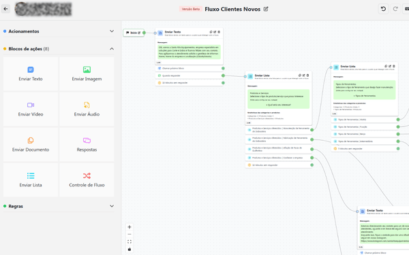The image size is (409, 255).
Task: Click the Produtos e Serviços node input connector
Action: 245,76
